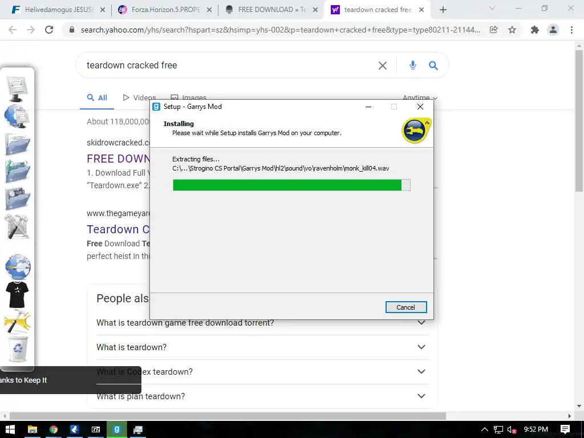Viewport: 584px width, 438px height.
Task: Select the teardown cracked free tab
Action: click(377, 10)
